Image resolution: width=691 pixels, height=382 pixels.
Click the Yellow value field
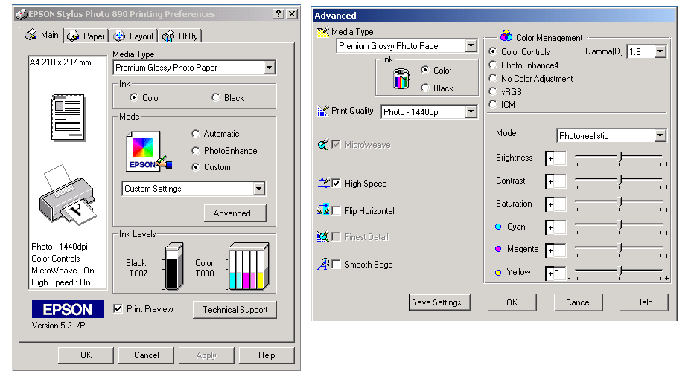(x=555, y=273)
